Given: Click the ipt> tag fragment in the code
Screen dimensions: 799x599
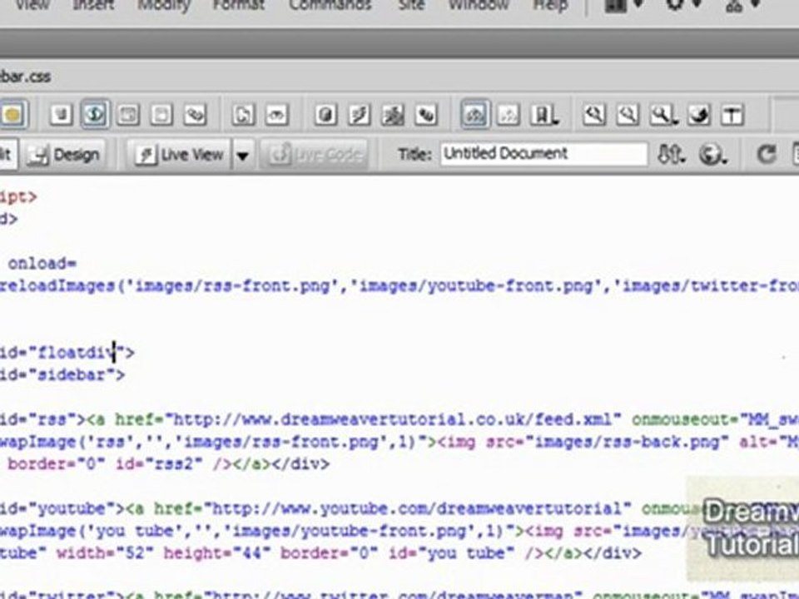Looking at the screenshot, I should point(19,196).
